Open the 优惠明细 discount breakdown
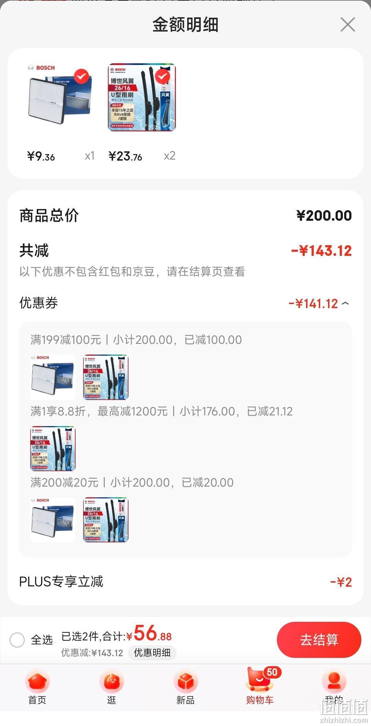Screen dimensions: 371x726 pyautogui.click(x=152, y=652)
